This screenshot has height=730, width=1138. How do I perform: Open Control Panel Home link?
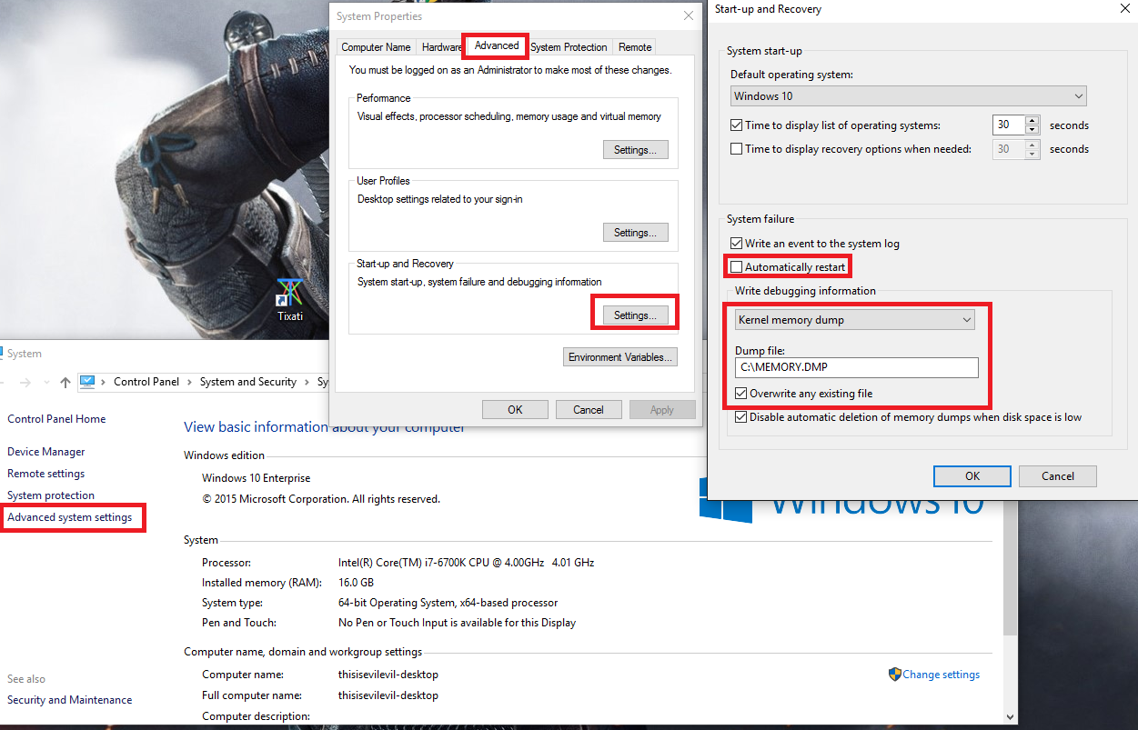(x=56, y=419)
